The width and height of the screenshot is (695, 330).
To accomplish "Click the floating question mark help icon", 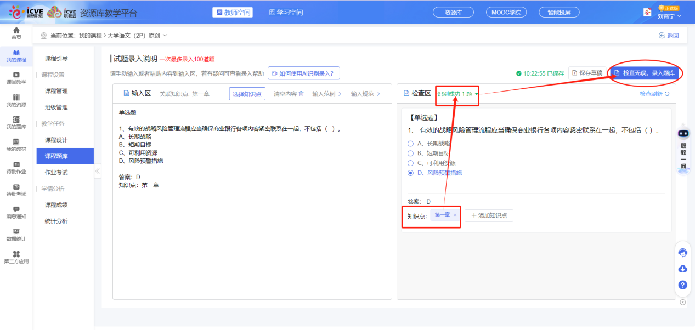I will pyautogui.click(x=682, y=285).
